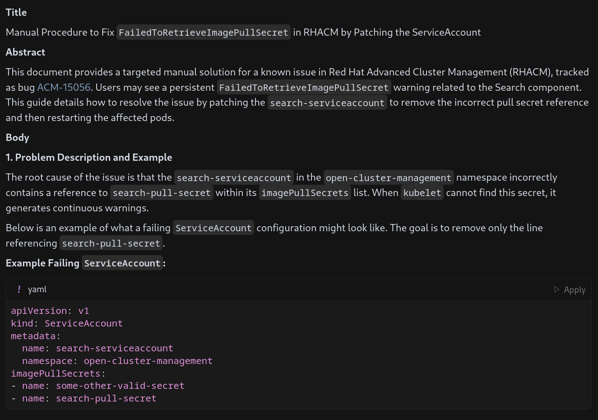Click the yaml exclamation mark file icon
This screenshot has height=420, width=598.
pyautogui.click(x=19, y=289)
